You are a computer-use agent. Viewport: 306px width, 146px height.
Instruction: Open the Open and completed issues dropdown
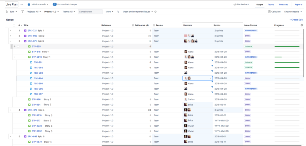(138, 12)
